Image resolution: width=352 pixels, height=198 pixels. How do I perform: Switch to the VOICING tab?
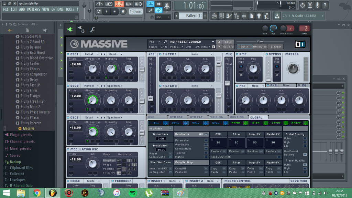click(217, 117)
